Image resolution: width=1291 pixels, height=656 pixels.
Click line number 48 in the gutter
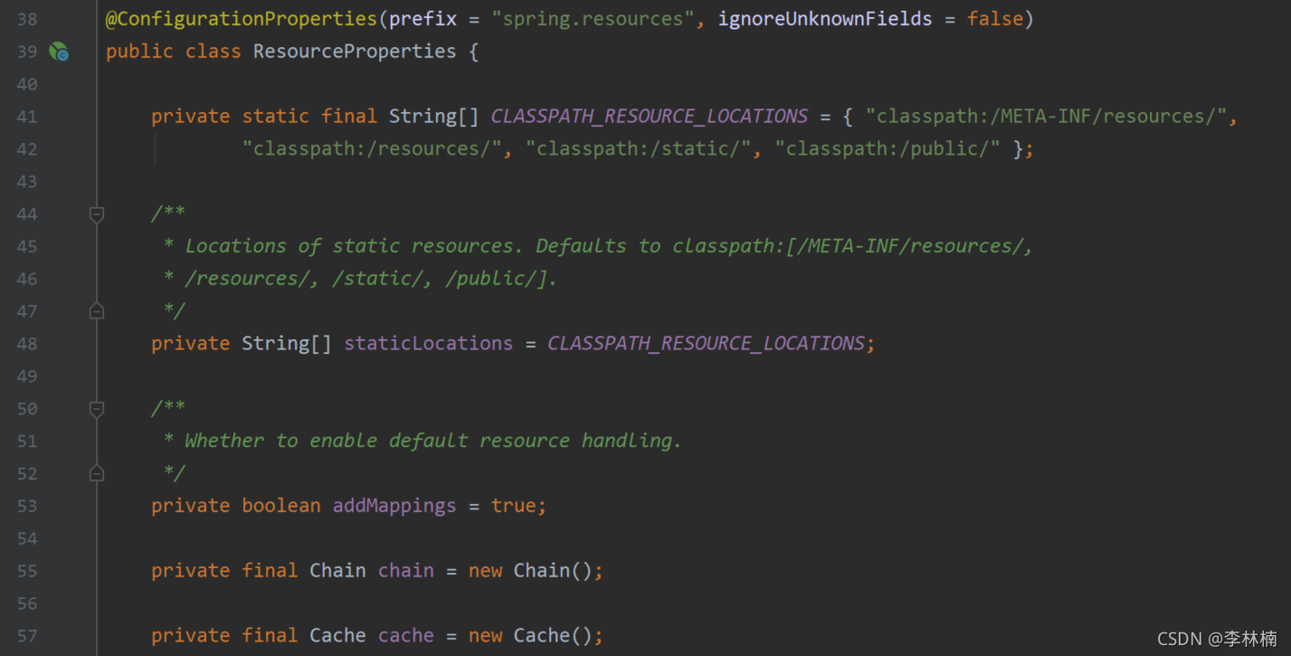27,344
